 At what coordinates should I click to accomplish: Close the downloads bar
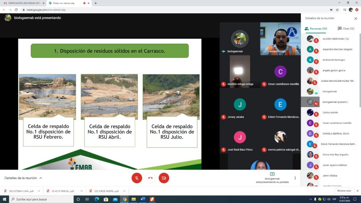pyautogui.click(x=357, y=191)
